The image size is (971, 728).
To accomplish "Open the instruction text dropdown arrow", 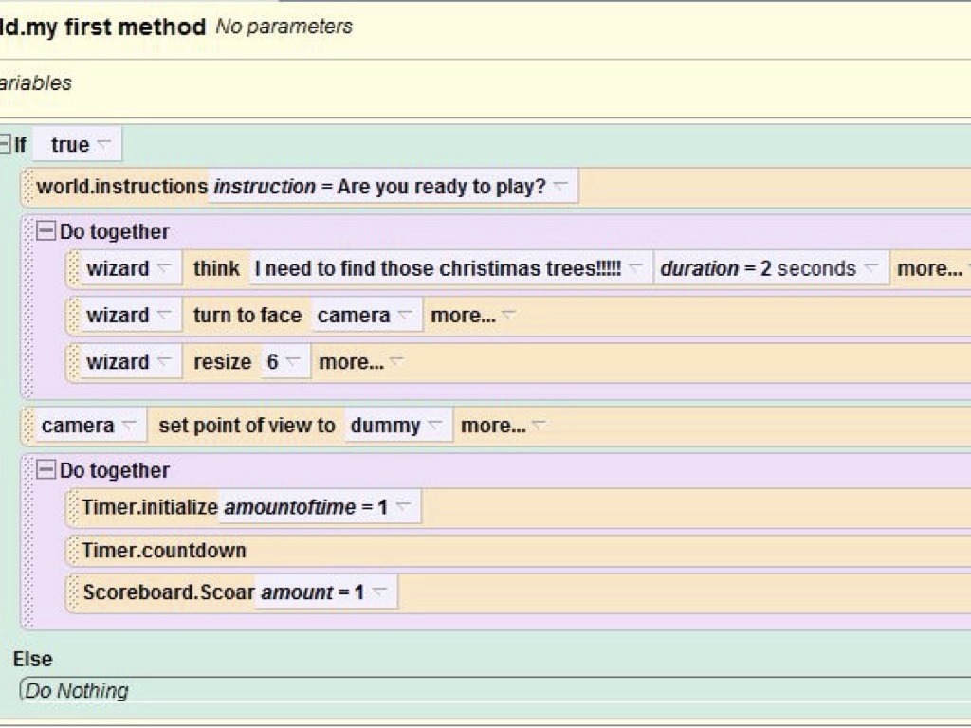I will pos(560,187).
